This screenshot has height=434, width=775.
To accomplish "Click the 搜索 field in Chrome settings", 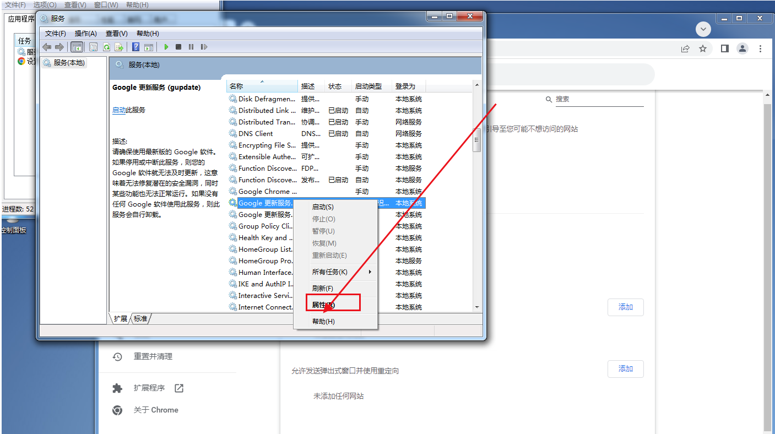I will 599,100.
